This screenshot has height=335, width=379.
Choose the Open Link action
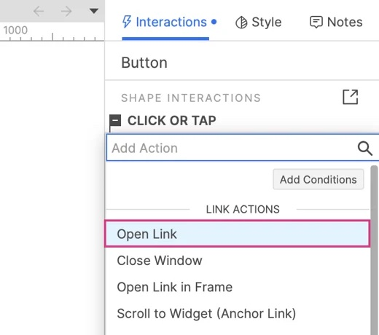[x=238, y=234]
